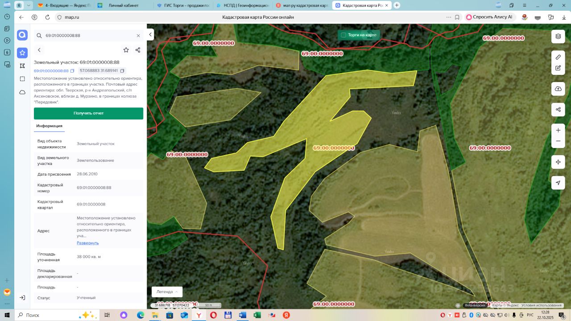Image resolution: width=571 pixels, height=321 pixels.
Task: Click the Получить отчет button
Action: pos(88,113)
